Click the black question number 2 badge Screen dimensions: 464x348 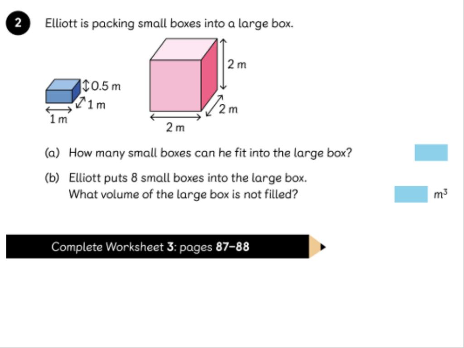(x=18, y=24)
